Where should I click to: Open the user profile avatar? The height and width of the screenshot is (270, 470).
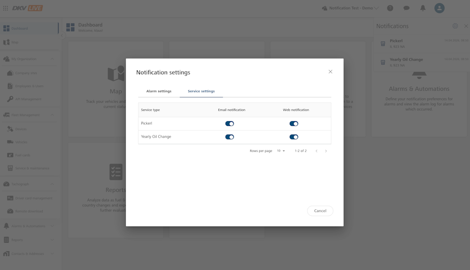coord(439,8)
